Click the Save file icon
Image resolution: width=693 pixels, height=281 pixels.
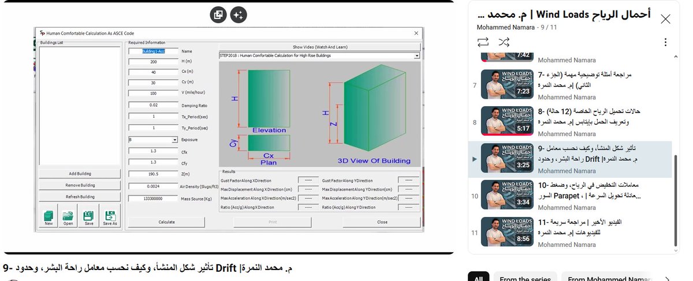pos(88,216)
